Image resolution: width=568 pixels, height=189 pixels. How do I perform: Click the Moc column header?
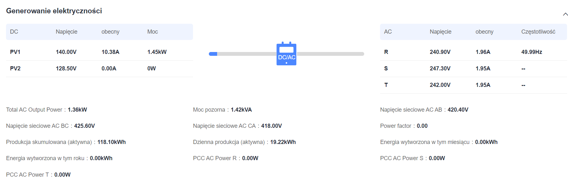click(152, 32)
